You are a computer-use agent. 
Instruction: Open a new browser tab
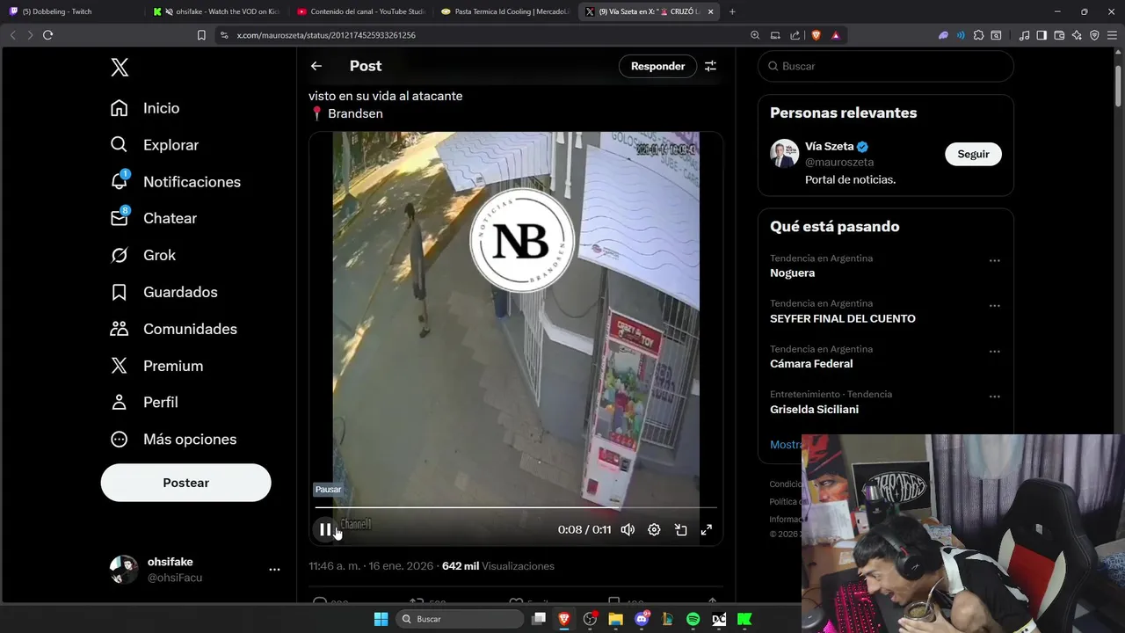(732, 11)
